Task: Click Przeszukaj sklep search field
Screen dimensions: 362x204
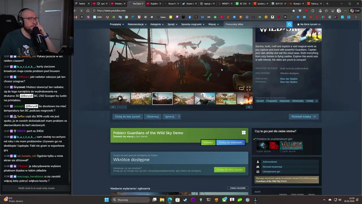Action: click(x=255, y=24)
